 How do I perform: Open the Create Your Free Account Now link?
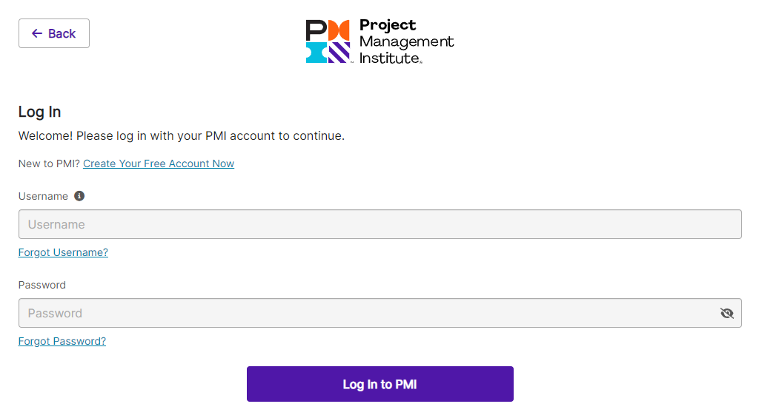tap(159, 164)
